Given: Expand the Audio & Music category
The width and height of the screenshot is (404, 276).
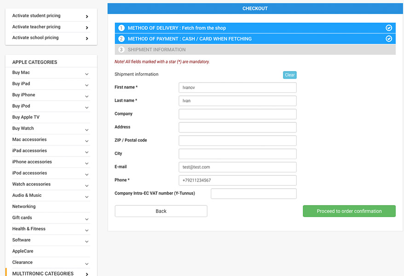Looking at the screenshot, I should [x=87, y=197].
